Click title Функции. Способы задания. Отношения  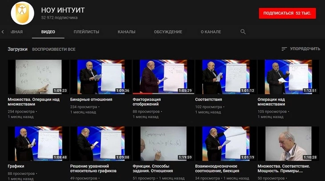tap(153, 169)
